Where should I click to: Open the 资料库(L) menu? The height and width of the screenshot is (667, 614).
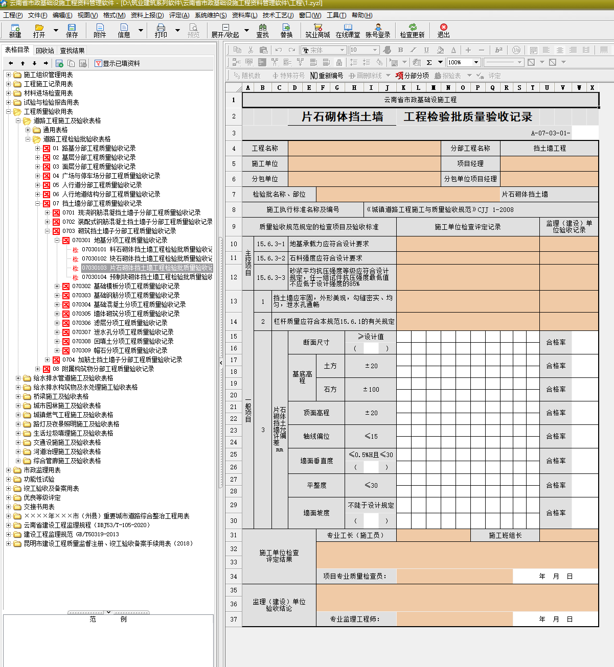pos(244,15)
